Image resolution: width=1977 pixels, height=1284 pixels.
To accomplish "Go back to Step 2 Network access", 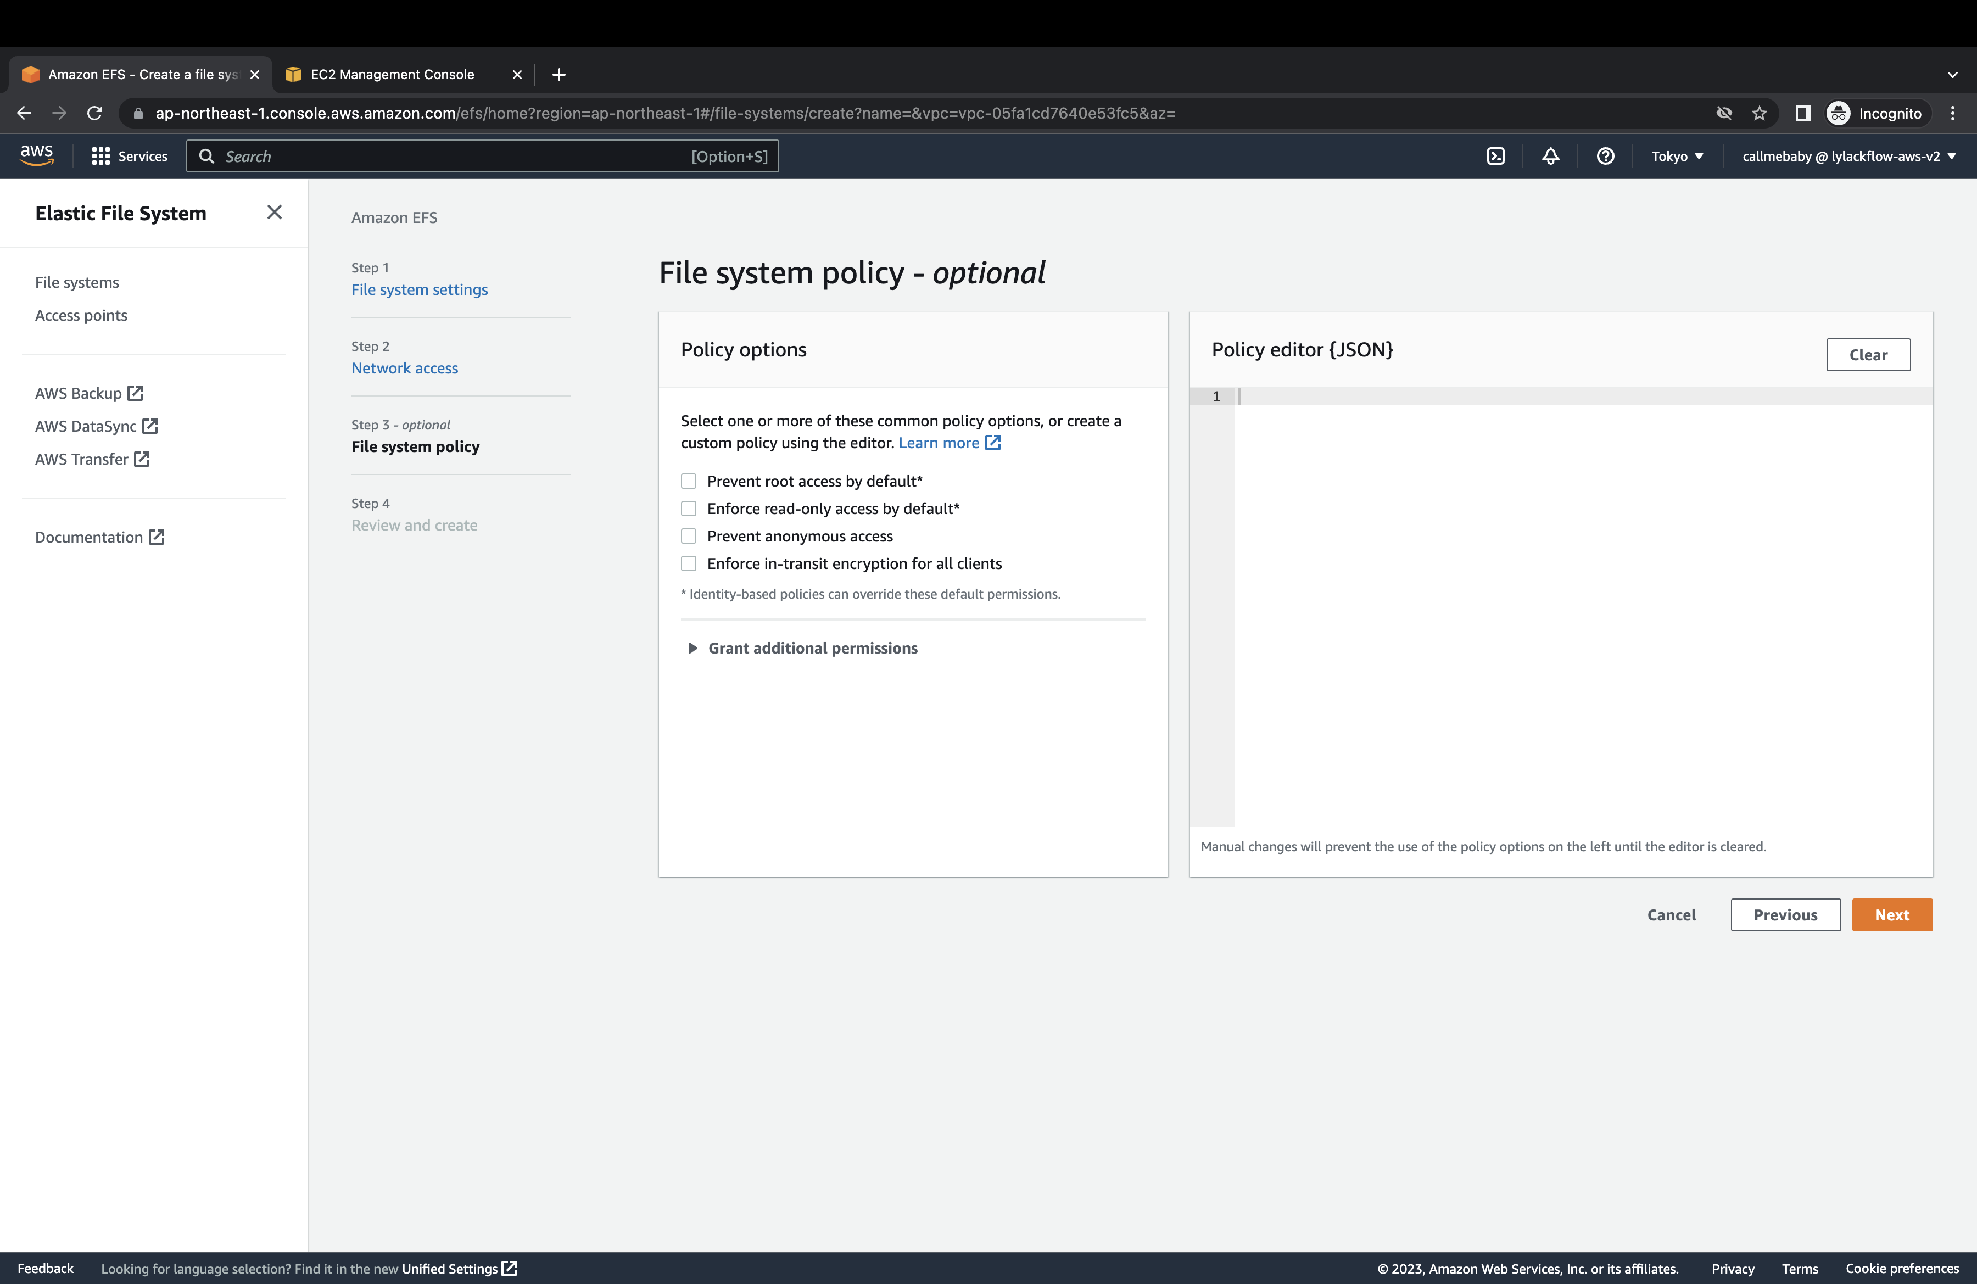I will pos(405,368).
